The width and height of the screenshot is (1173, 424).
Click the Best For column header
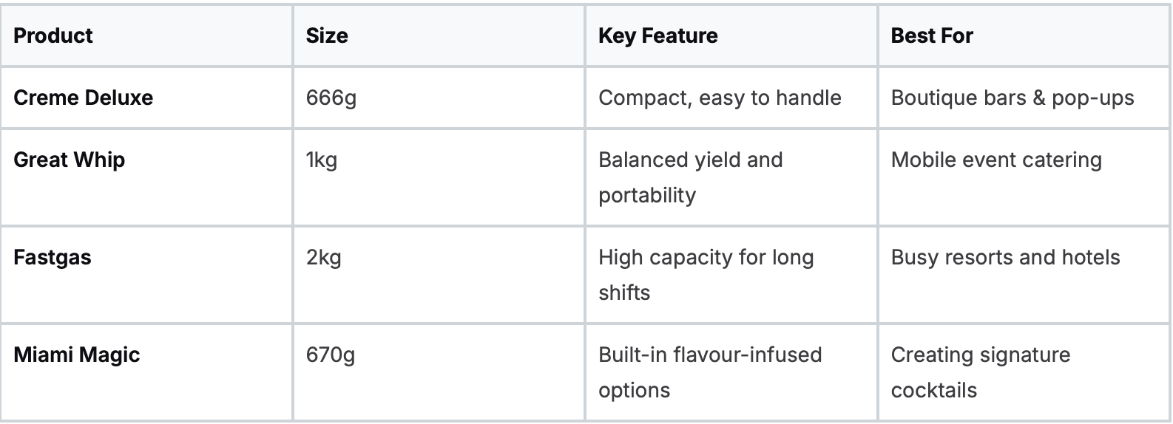(x=932, y=35)
